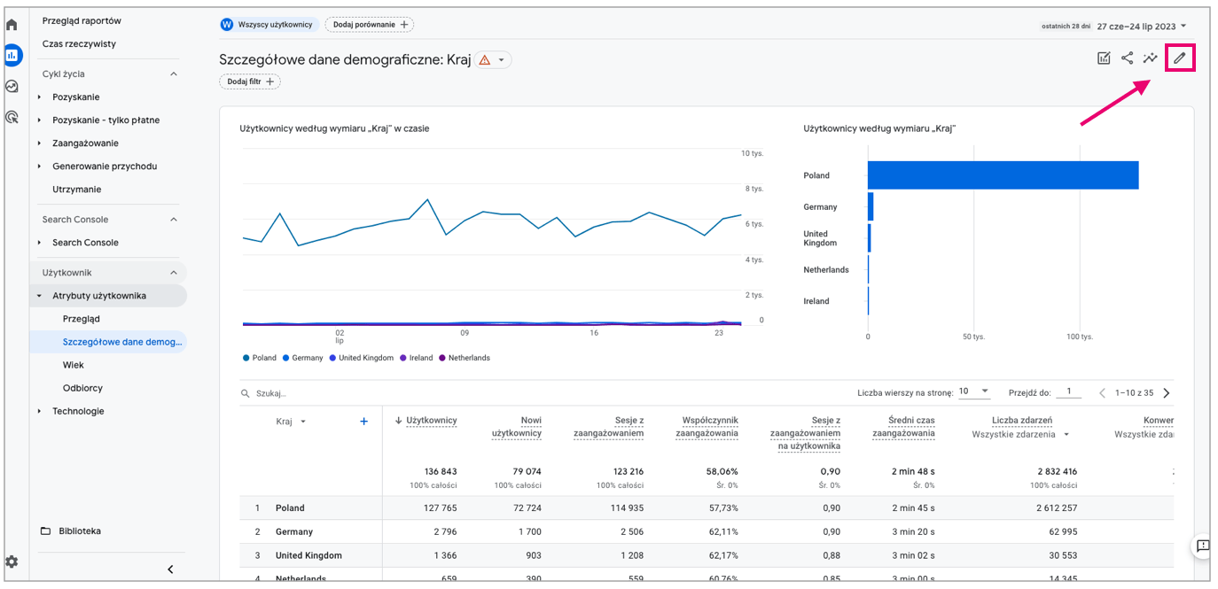Open the feedback icon at bottom right
Image resolution: width=1218 pixels, height=589 pixels.
tap(1202, 546)
